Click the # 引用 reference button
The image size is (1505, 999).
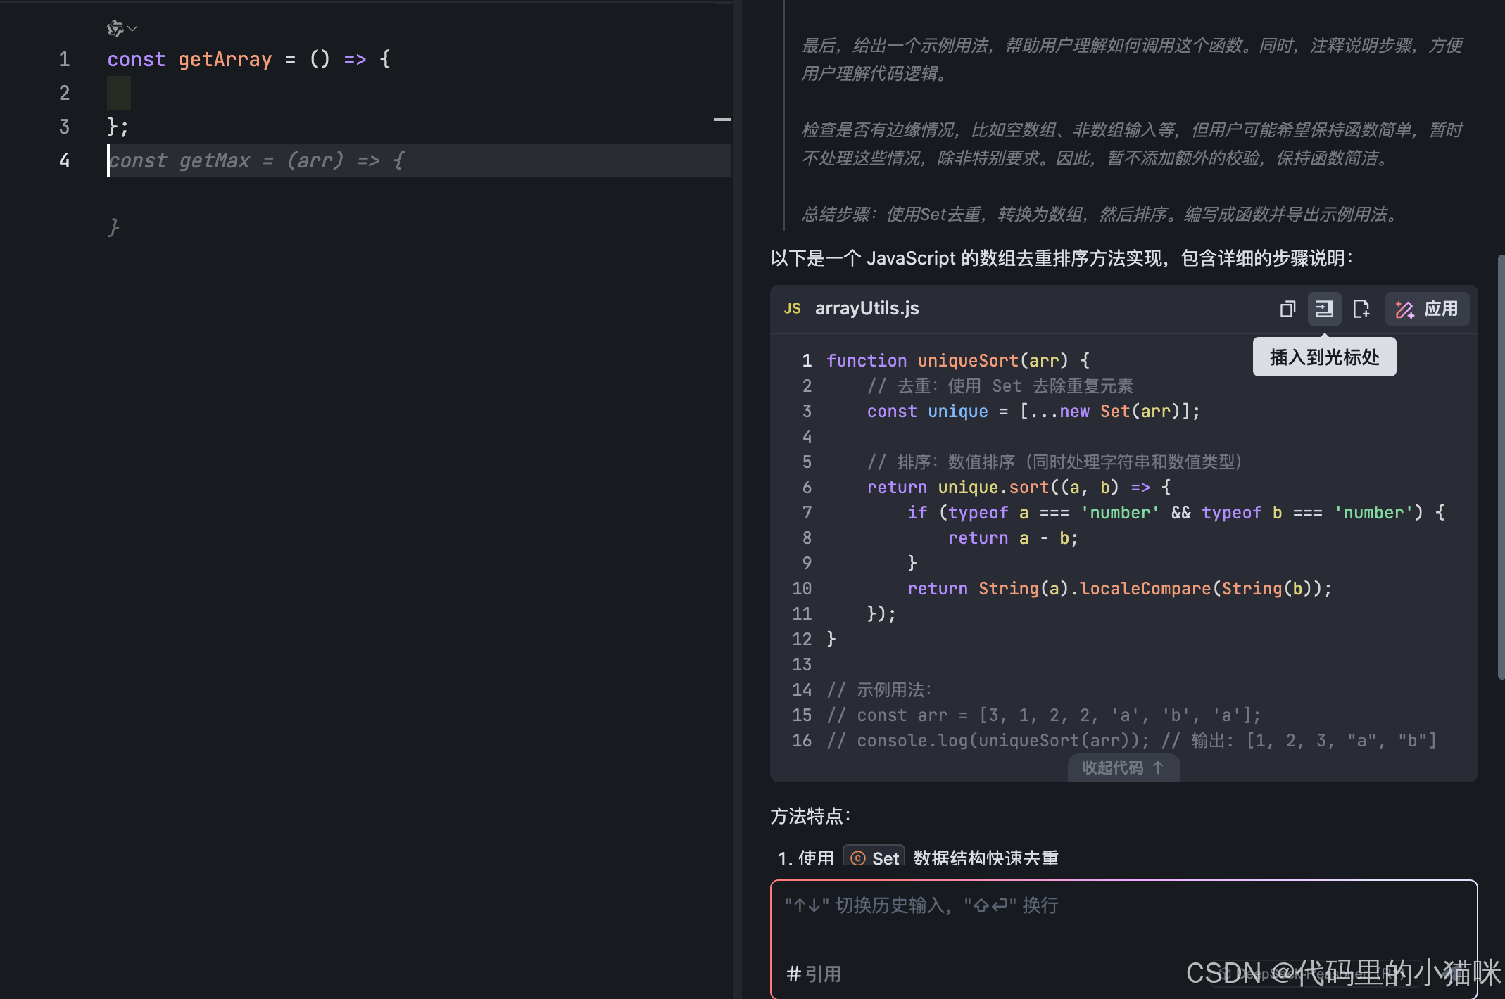(814, 974)
